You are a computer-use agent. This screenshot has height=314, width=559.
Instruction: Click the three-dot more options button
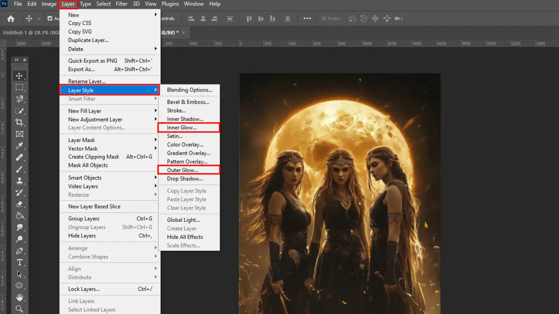[x=307, y=19]
